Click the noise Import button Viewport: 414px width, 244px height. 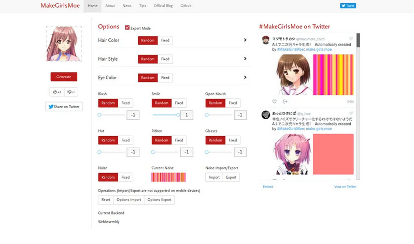point(214,177)
